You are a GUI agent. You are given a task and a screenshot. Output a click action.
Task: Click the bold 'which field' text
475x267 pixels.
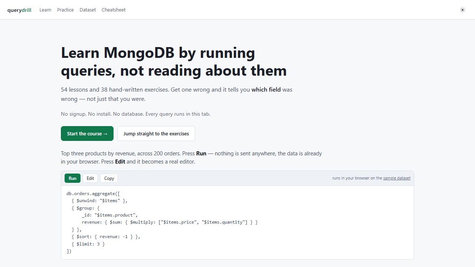[x=266, y=90]
